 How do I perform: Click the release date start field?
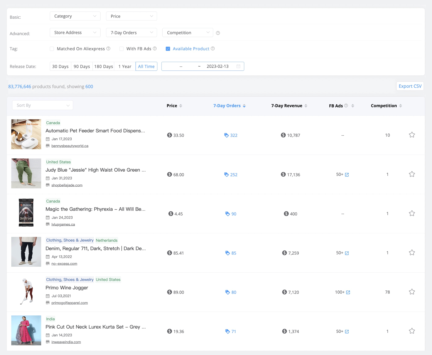point(181,66)
